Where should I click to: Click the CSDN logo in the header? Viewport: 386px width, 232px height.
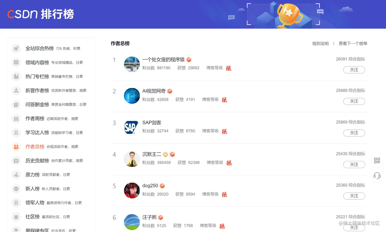pyautogui.click(x=22, y=14)
